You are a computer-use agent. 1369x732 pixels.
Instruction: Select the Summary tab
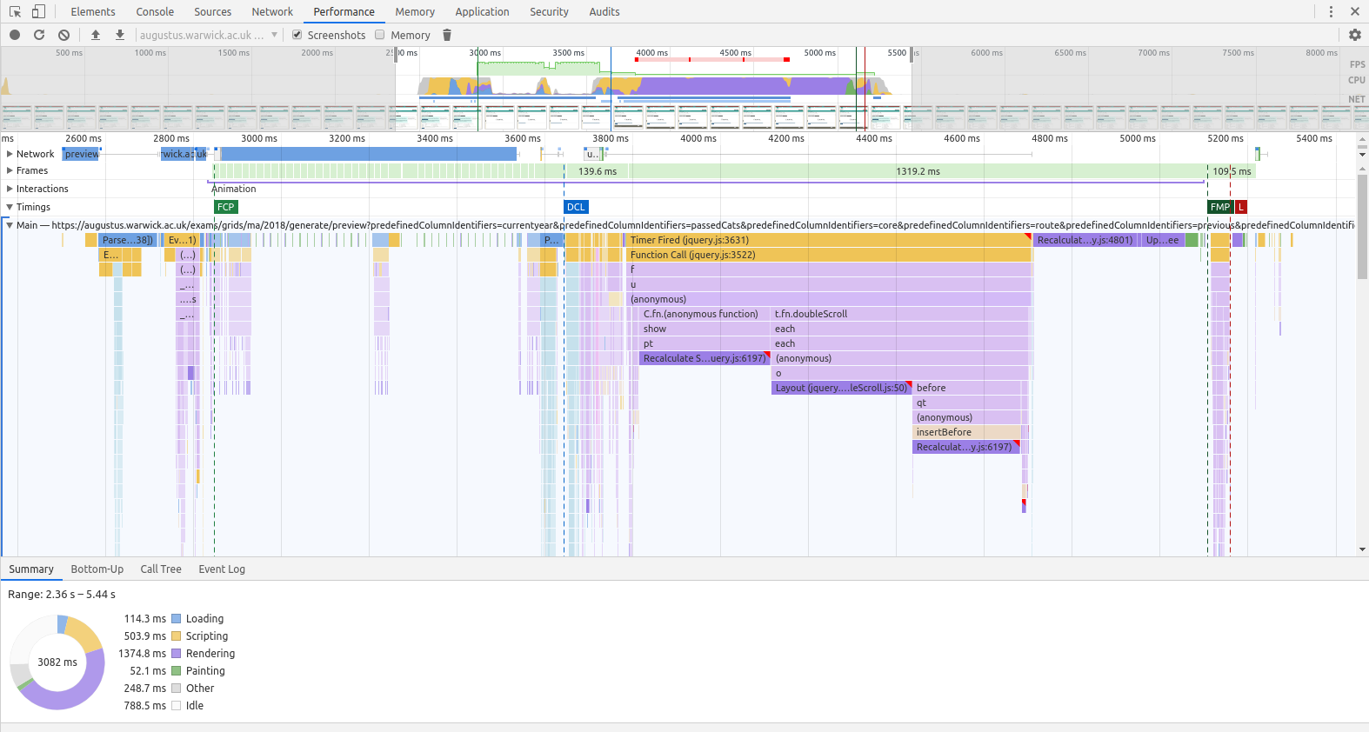pos(31,569)
